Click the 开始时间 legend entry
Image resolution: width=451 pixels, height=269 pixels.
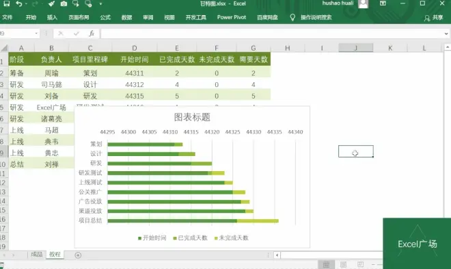coord(152,238)
